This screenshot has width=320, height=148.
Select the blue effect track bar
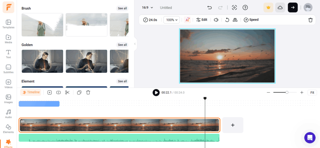(39, 104)
